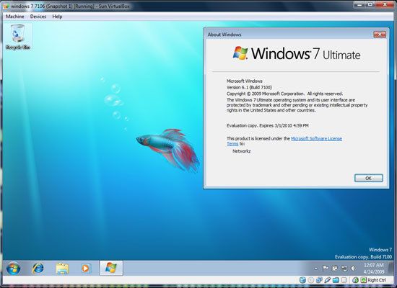Click the About Windows taskbar button
The width and height of the screenshot is (397, 288).
click(111, 268)
